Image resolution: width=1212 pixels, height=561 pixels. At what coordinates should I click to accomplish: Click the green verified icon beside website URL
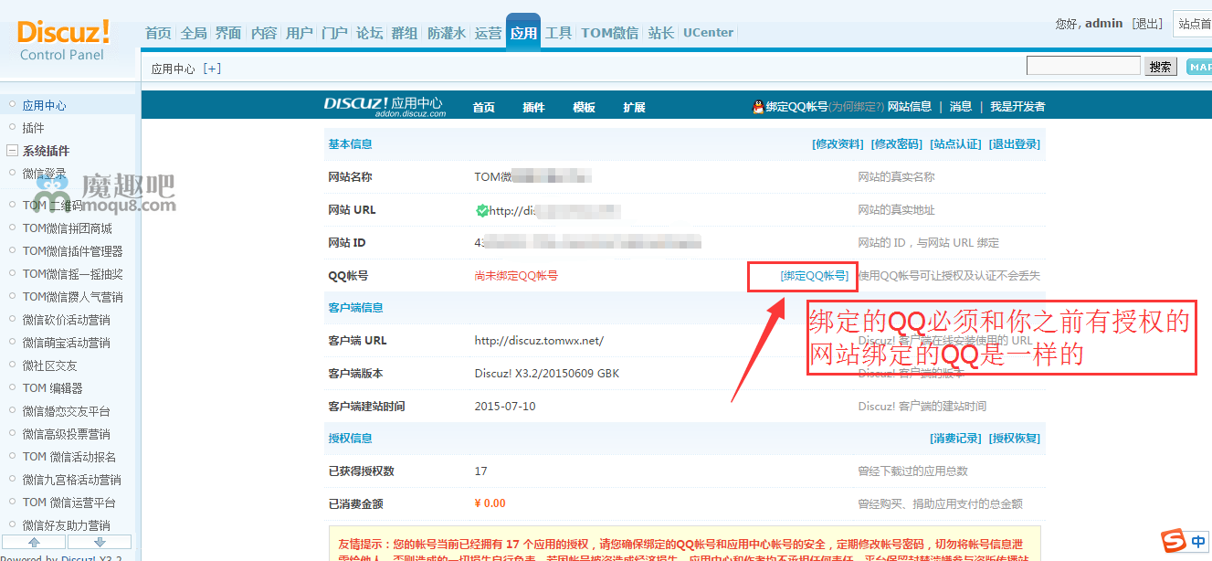482,210
